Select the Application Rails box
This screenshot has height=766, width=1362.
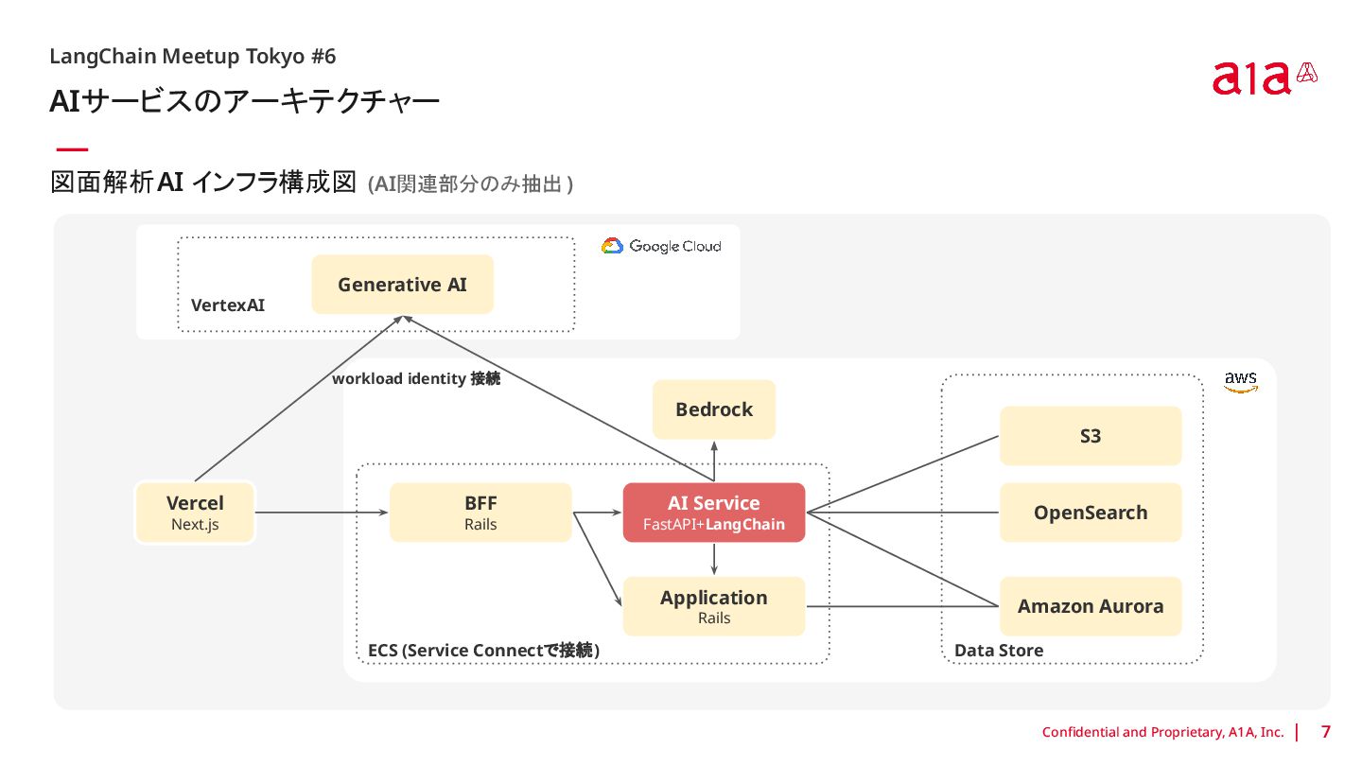click(x=714, y=606)
